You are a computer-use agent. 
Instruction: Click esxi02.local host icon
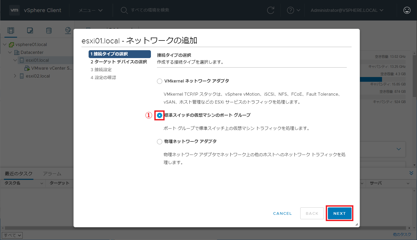[x=22, y=76]
